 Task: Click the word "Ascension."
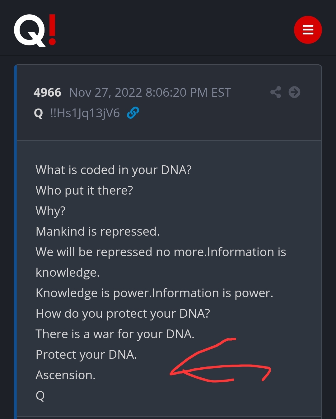tap(66, 375)
